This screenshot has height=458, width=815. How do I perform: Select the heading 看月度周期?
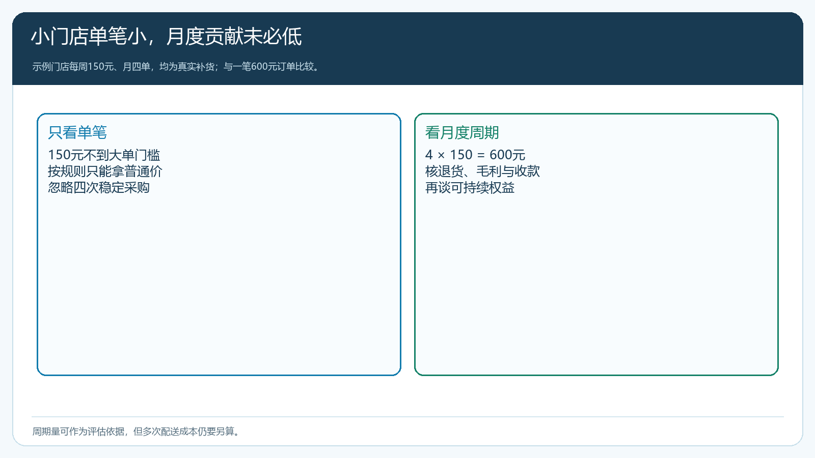pyautogui.click(x=462, y=133)
